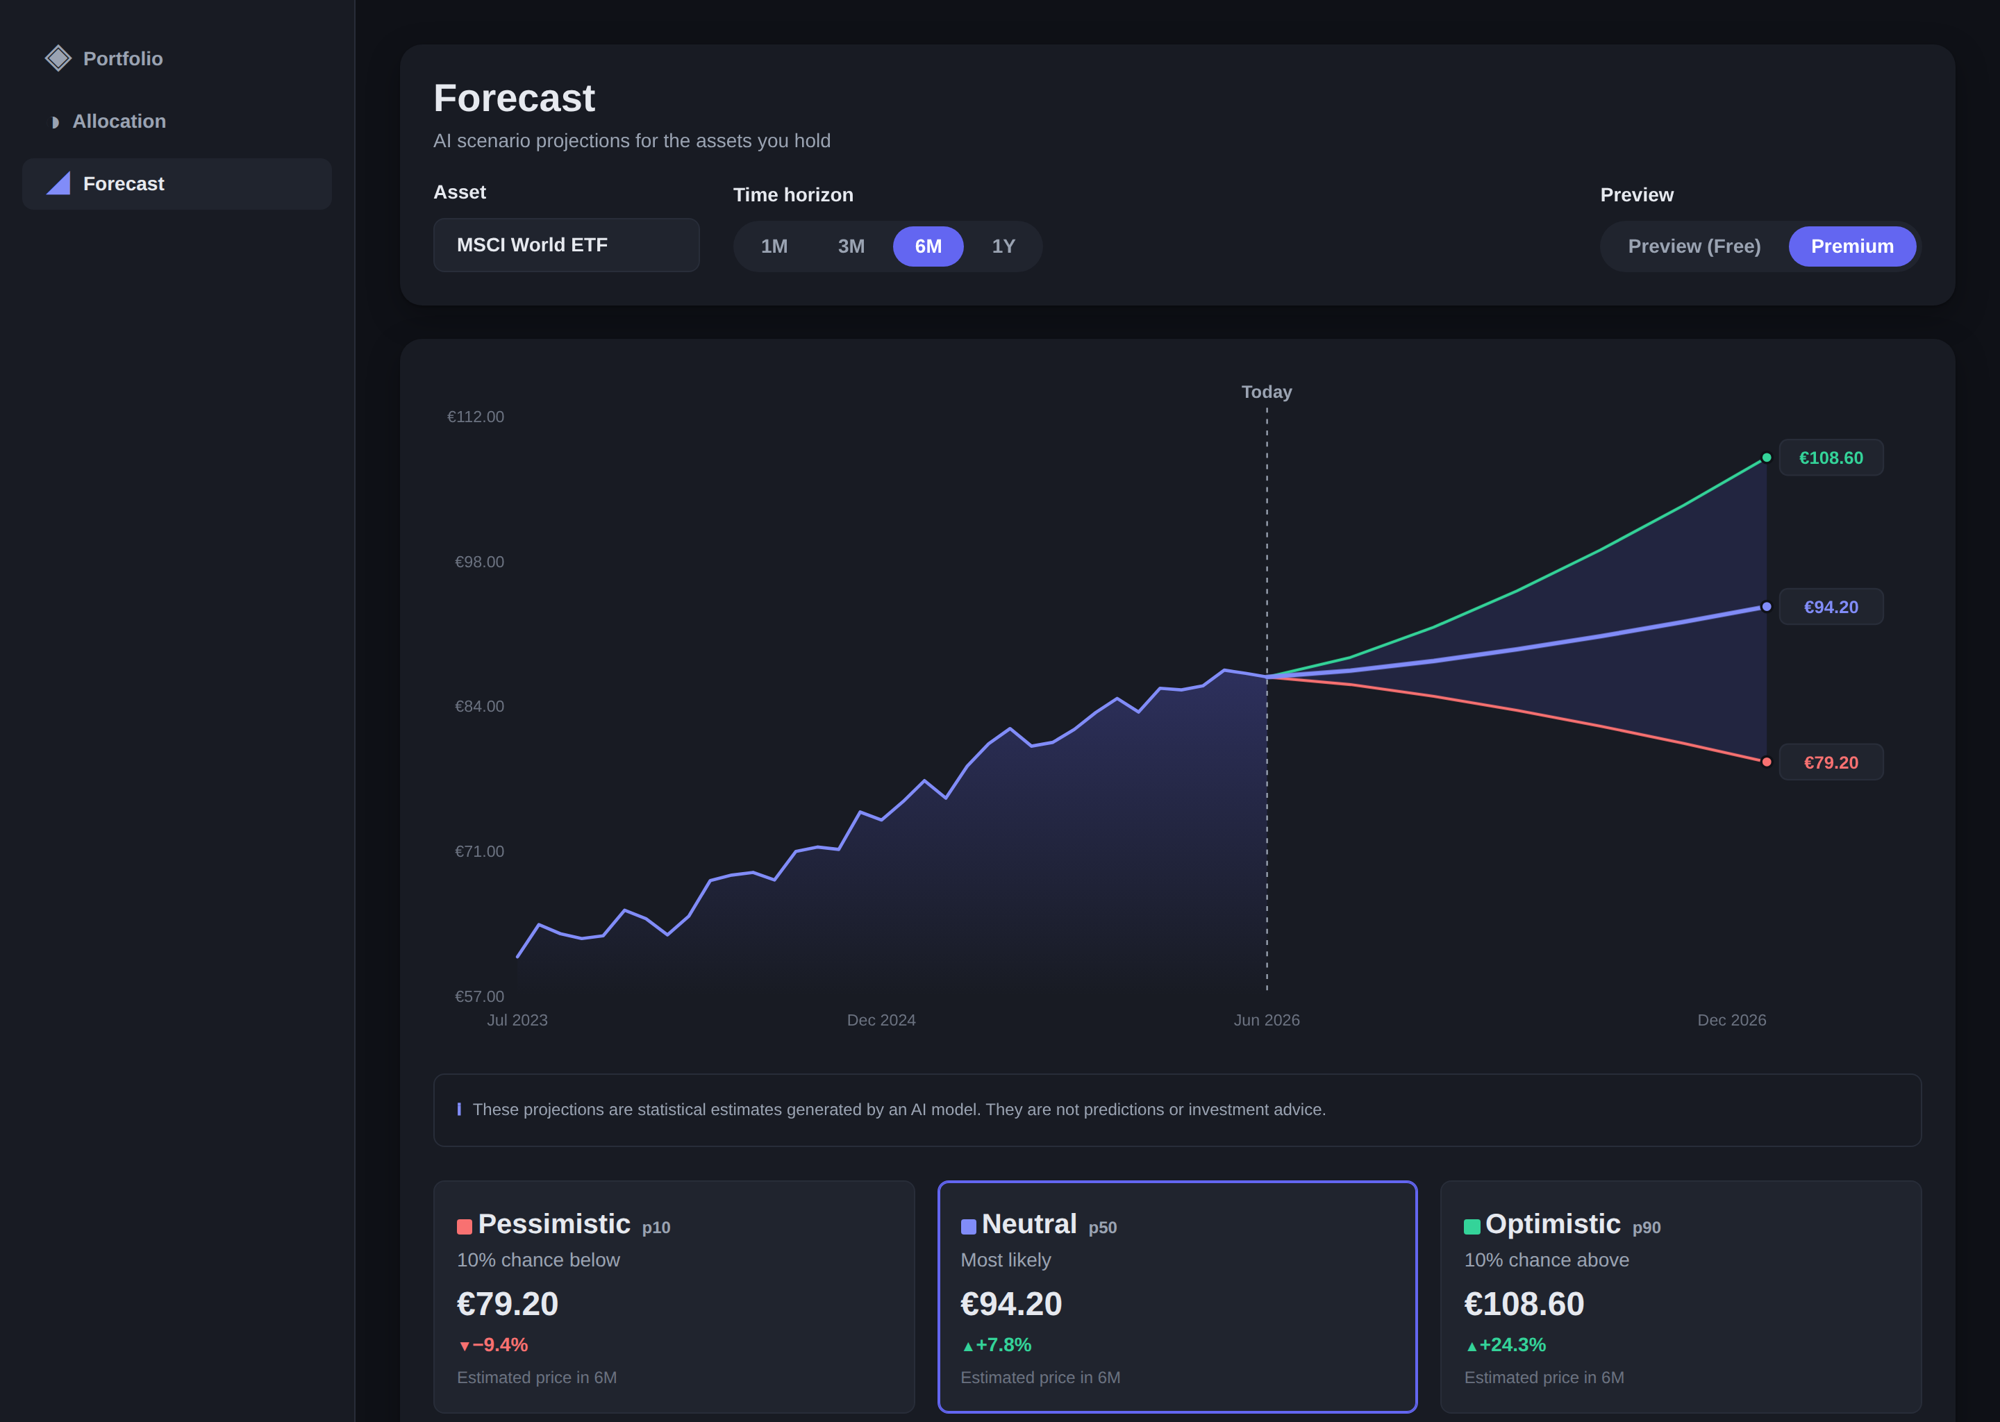Click the Today marker label
Viewport: 2000px width, 1422px height.
pos(1266,392)
